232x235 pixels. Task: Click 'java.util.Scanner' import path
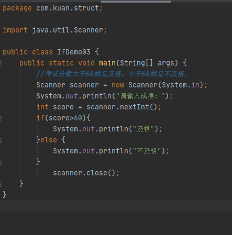68,30
